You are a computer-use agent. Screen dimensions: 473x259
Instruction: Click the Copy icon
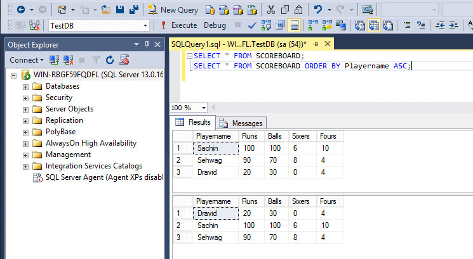tap(285, 10)
